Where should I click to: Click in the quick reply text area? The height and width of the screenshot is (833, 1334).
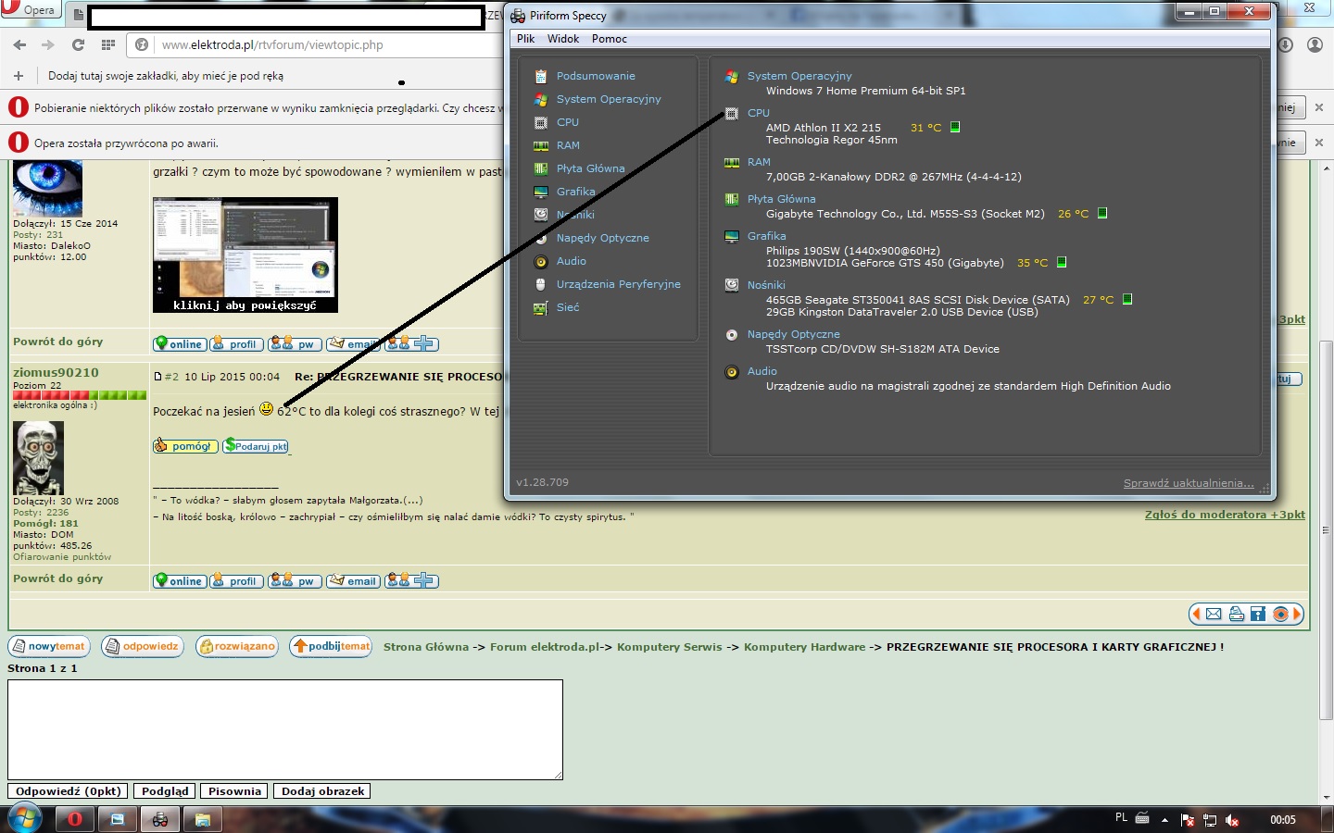285,729
